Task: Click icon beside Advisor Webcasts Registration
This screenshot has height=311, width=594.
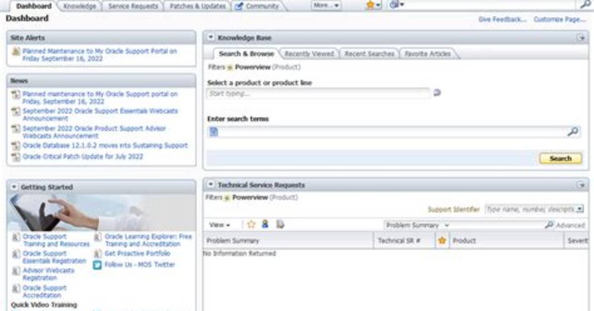Action: (15, 271)
